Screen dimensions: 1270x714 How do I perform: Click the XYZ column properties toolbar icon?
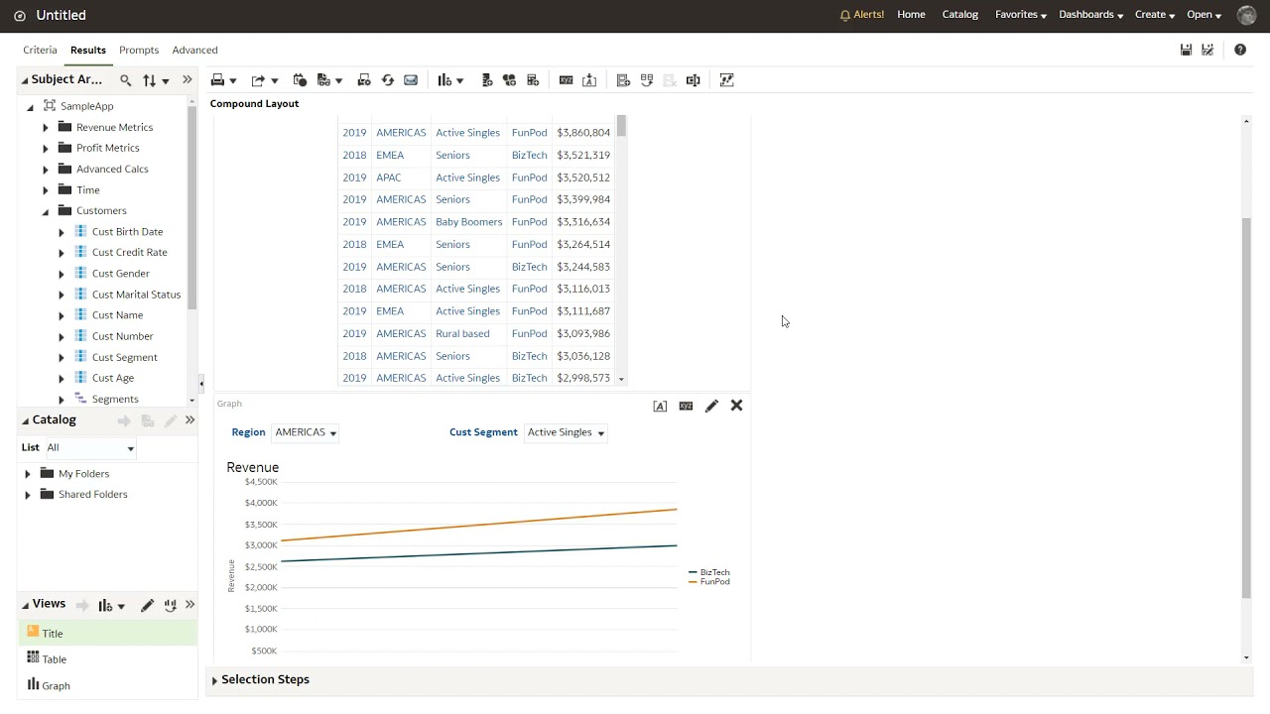[x=566, y=80]
